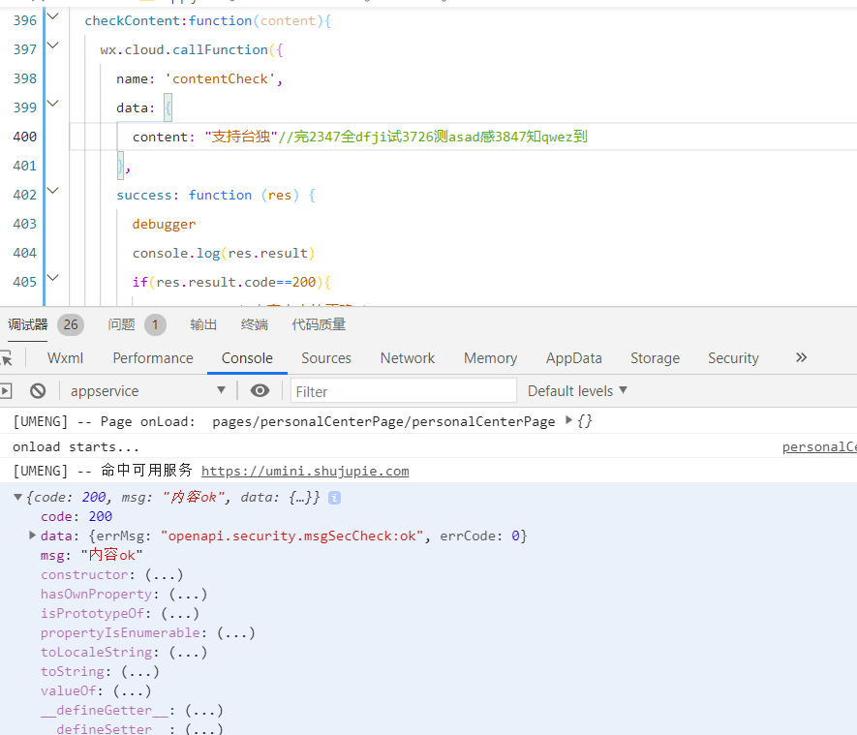Viewport: 857px width, 735px height.
Task: Click the constructor: (...) getter
Action: click(111, 575)
